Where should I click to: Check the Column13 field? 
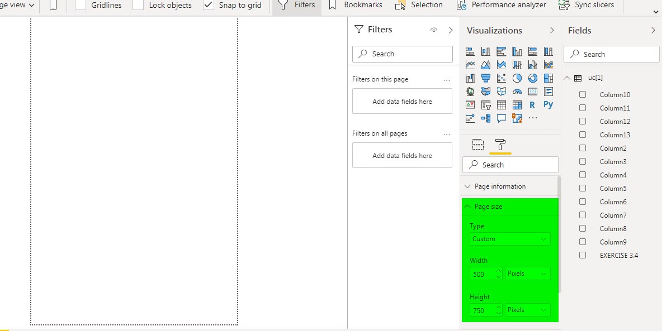[x=583, y=135]
